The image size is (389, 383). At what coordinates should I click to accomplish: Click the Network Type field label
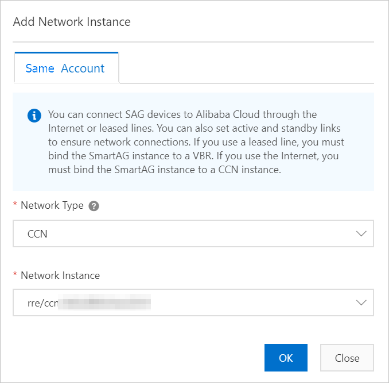click(52, 205)
